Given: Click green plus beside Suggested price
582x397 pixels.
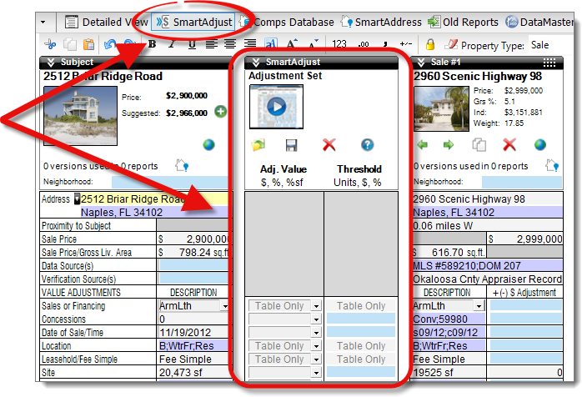Looking at the screenshot, I should pyautogui.click(x=220, y=112).
